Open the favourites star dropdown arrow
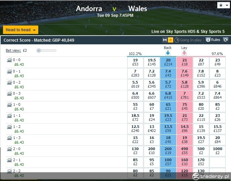 point(227,5)
